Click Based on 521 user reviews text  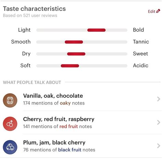pyautogui.click(x=30, y=15)
